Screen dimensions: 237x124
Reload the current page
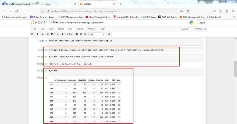(x=17, y=11)
